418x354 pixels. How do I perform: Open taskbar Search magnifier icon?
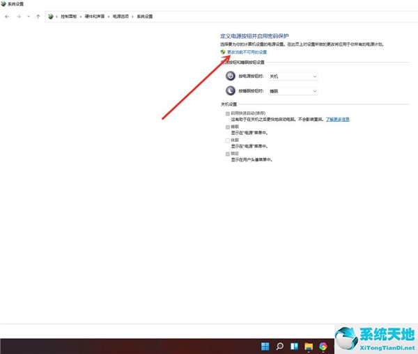tap(279, 346)
